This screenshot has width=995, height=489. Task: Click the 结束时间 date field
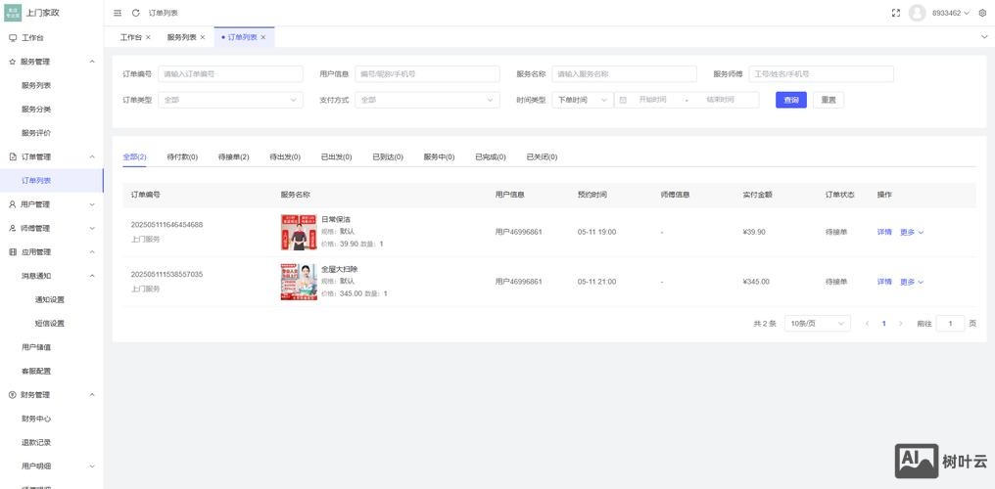click(720, 100)
